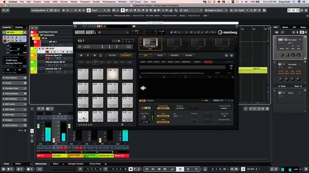Open the File menu
309x173 pixels.
[x=22, y=1]
